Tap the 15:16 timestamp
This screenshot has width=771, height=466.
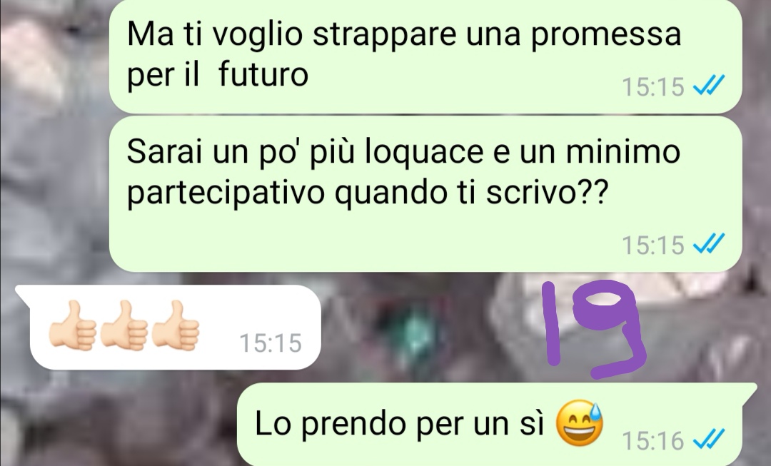click(653, 440)
